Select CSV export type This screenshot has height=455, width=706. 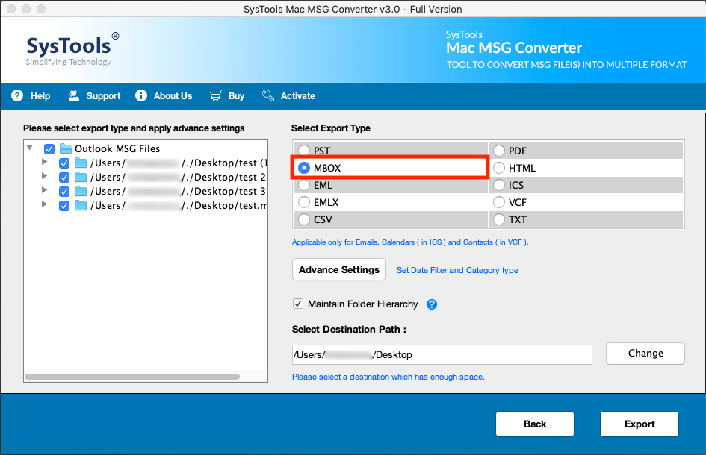304,219
